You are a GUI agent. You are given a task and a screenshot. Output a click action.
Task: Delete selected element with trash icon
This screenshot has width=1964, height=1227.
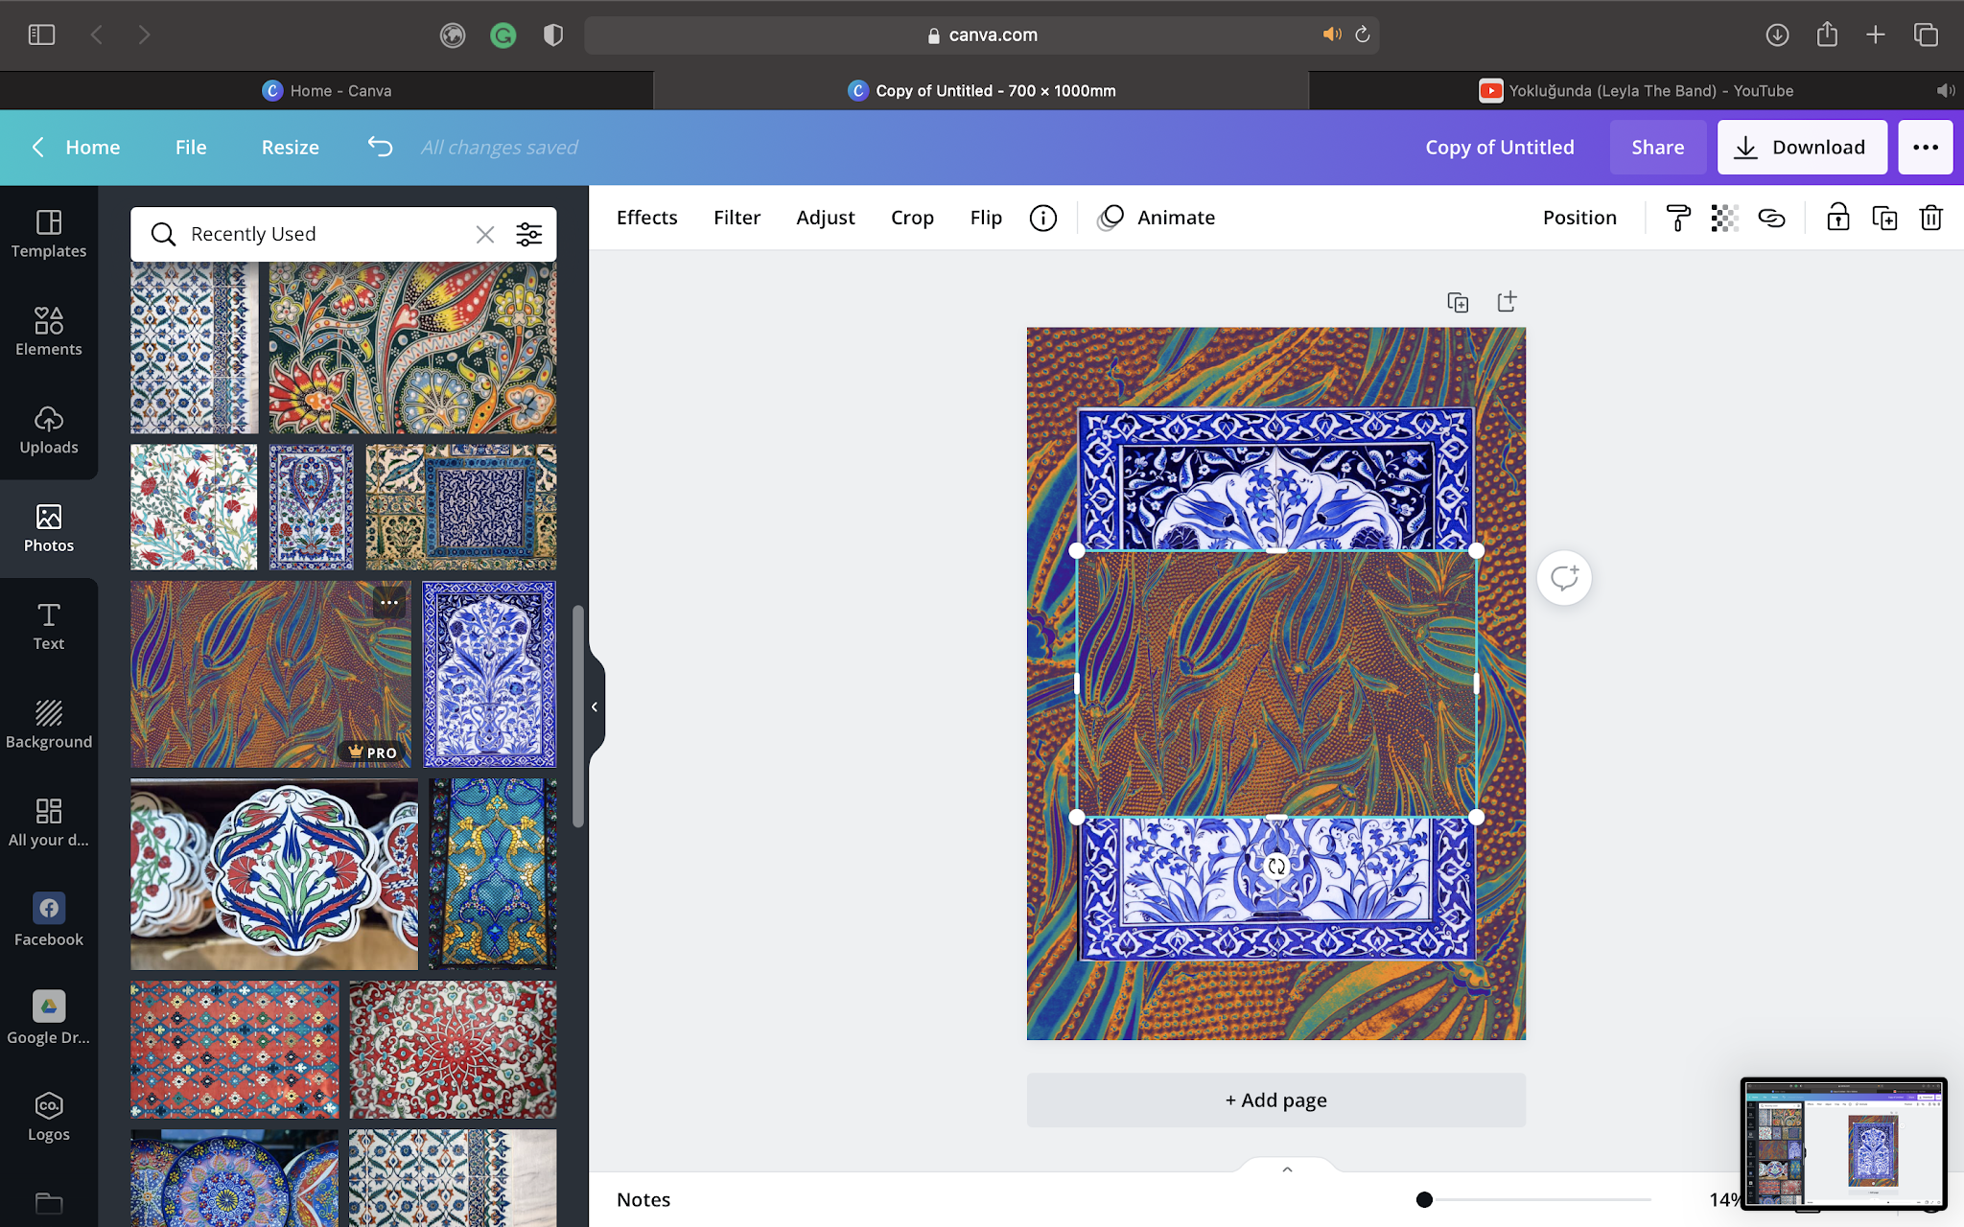(x=1930, y=218)
